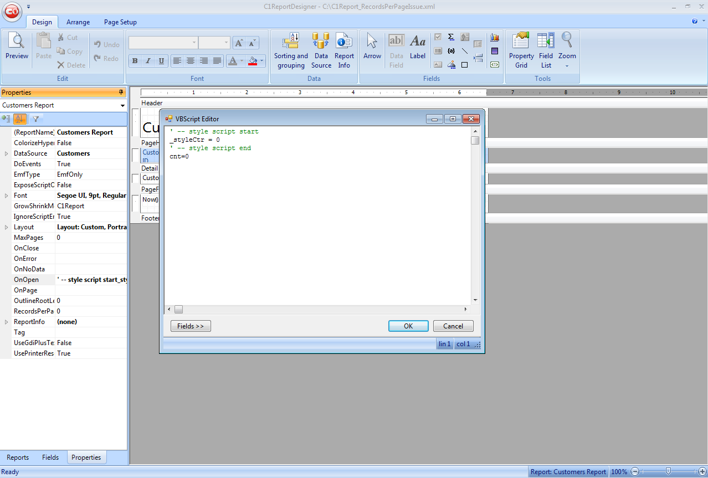Click inside the VBScript code editor
This screenshot has height=478, width=708.
317,216
